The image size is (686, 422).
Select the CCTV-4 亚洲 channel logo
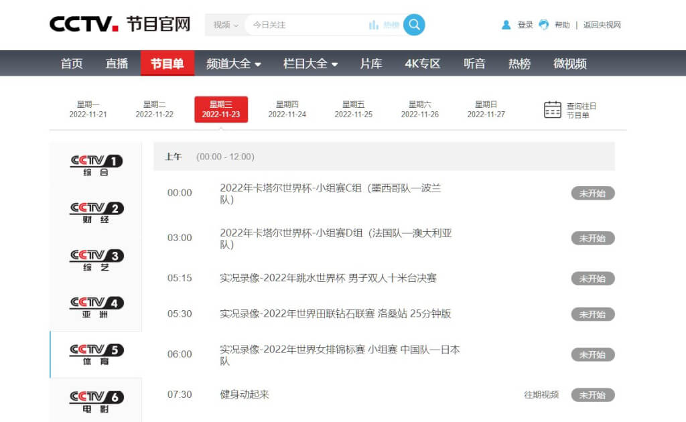click(96, 307)
